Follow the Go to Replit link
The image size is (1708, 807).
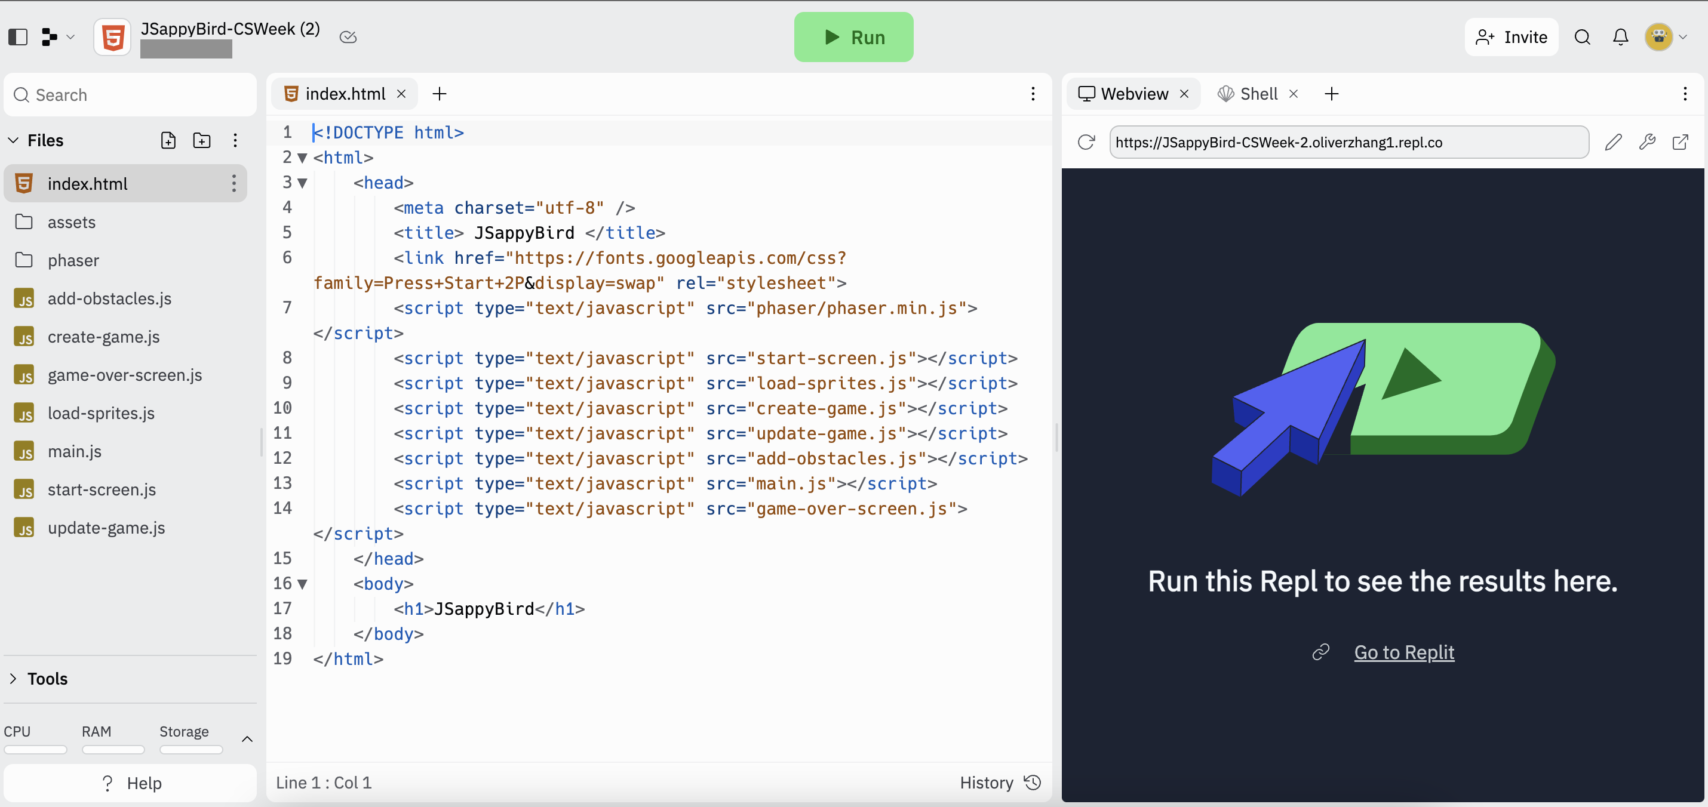[1403, 652]
